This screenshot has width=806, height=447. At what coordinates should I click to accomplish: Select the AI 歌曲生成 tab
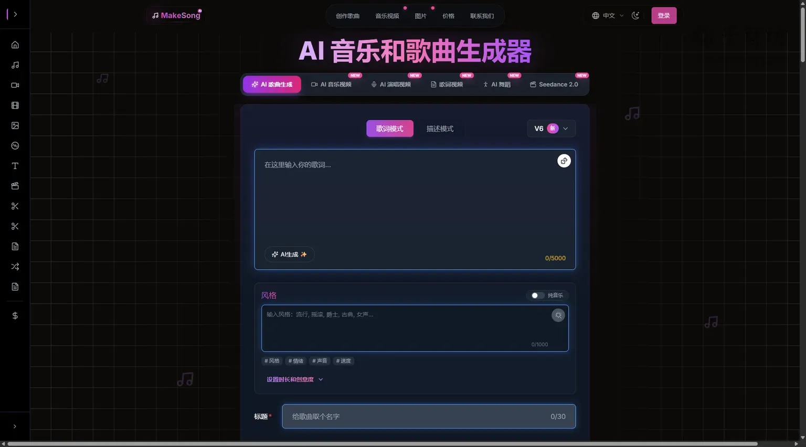point(272,84)
